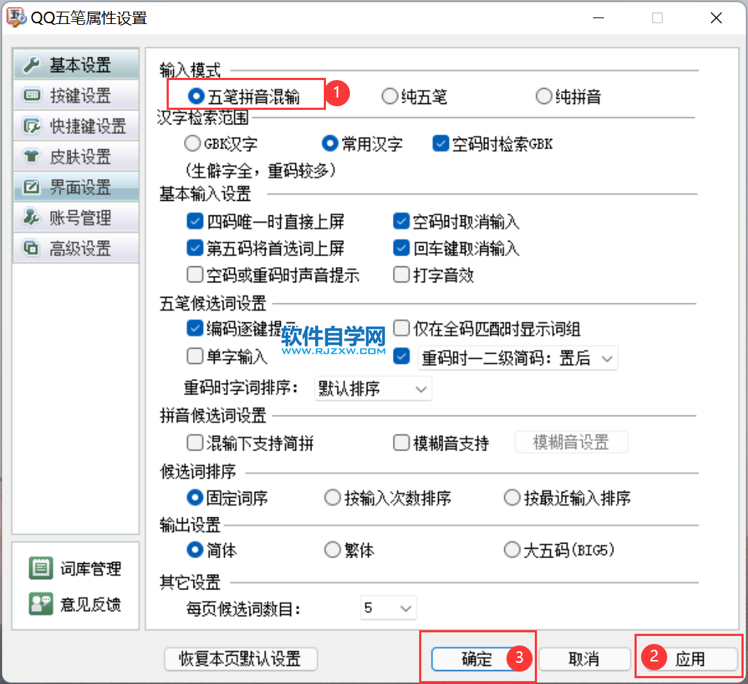The width and height of the screenshot is (748, 684).
Task: Switch to the 高级设置 tab
Action: [76, 248]
